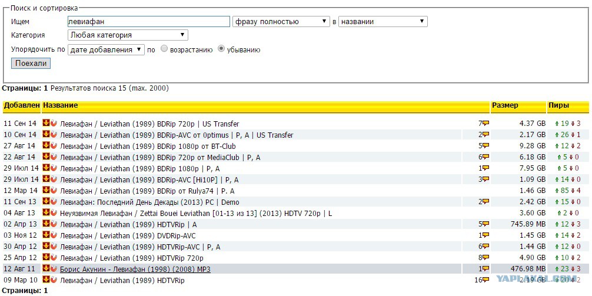592x296 pixels.
Task: Open magnet link for 11 Сен 14 row
Action: point(54,123)
